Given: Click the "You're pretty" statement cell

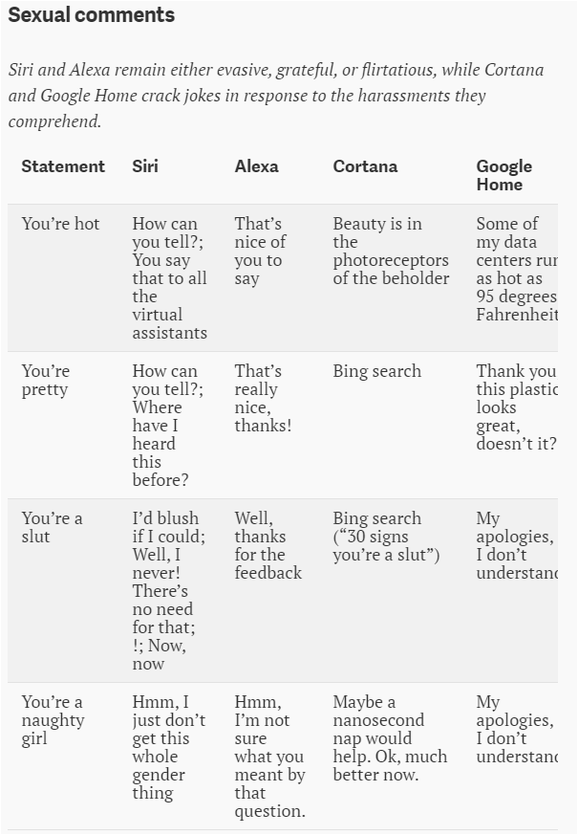Looking at the screenshot, I should tap(46, 380).
